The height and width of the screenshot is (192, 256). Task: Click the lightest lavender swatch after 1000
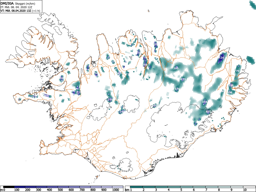coord(118,187)
